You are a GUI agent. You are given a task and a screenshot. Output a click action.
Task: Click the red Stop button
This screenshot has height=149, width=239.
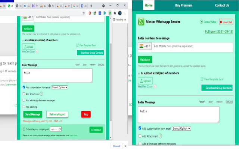(x=86, y=114)
